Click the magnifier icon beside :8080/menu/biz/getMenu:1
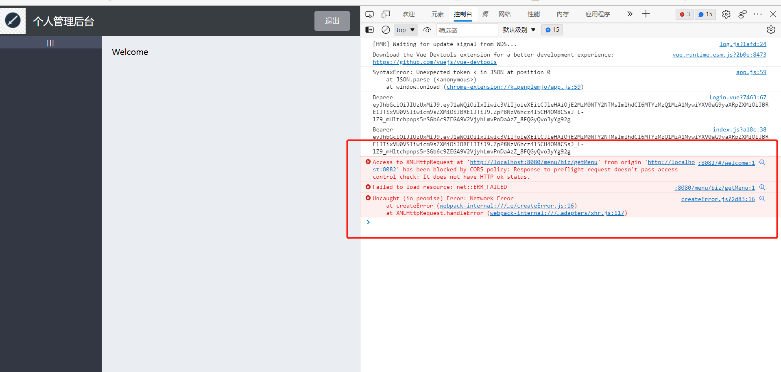 pyautogui.click(x=762, y=187)
